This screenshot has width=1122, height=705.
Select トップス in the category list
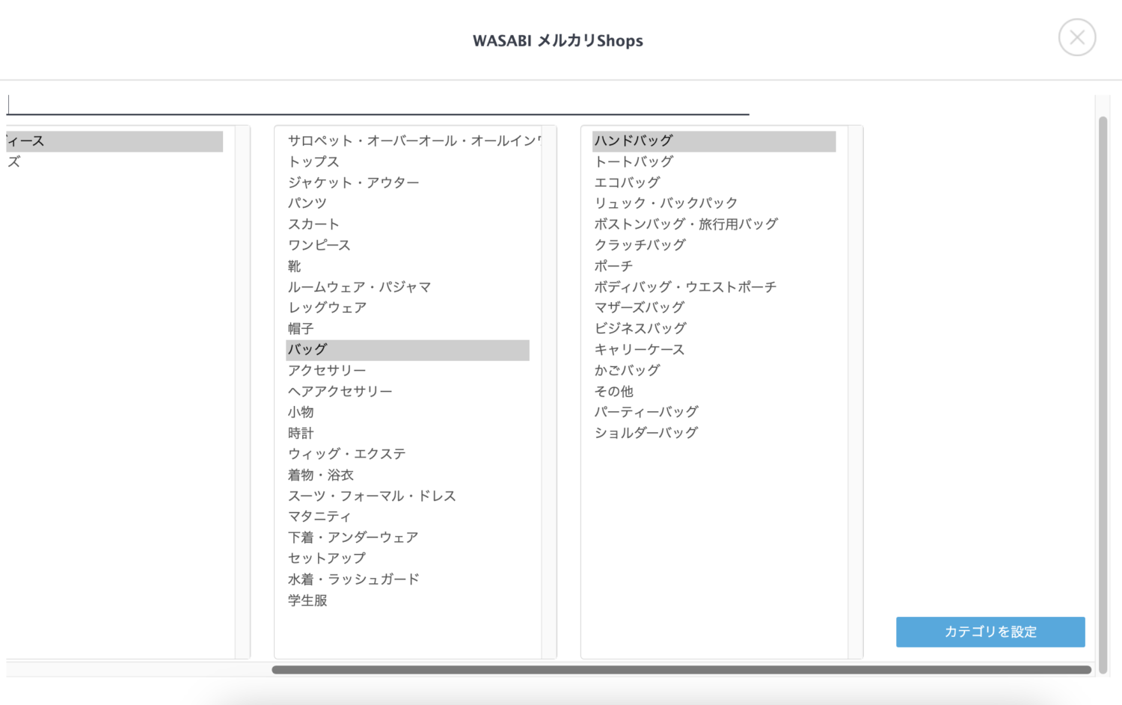coord(314,161)
